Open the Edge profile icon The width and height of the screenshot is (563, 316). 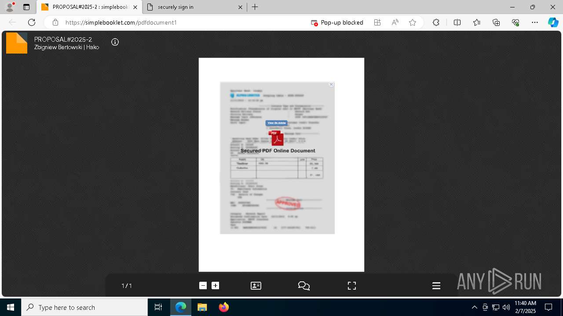(x=9, y=7)
